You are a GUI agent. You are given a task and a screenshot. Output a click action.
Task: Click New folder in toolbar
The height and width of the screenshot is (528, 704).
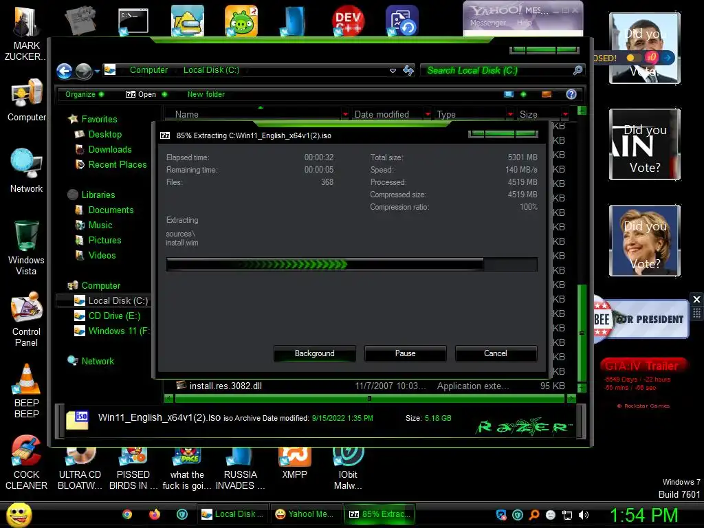206,94
